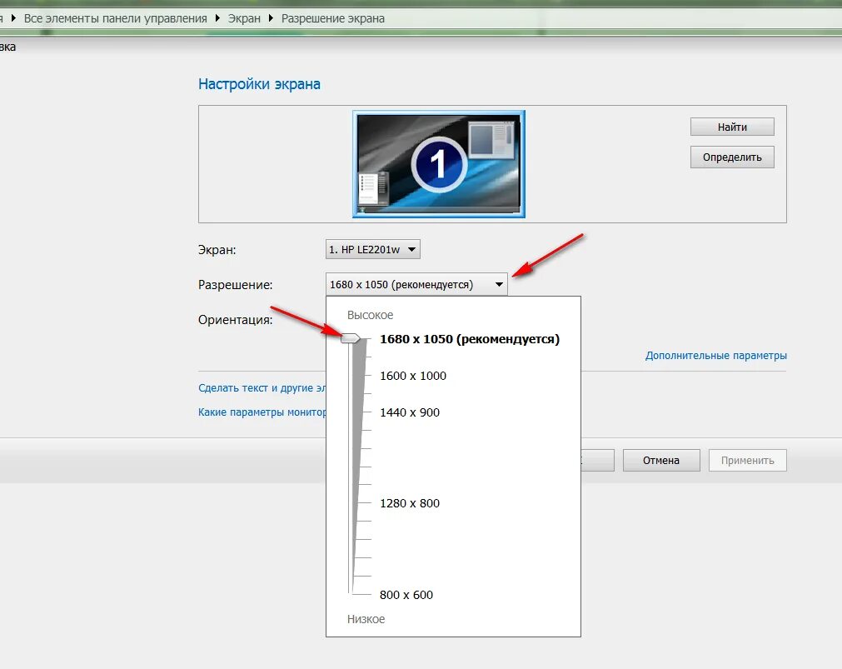Open the Сделать текст и другие link
Screen dimensions: 842x669
[x=262, y=387]
